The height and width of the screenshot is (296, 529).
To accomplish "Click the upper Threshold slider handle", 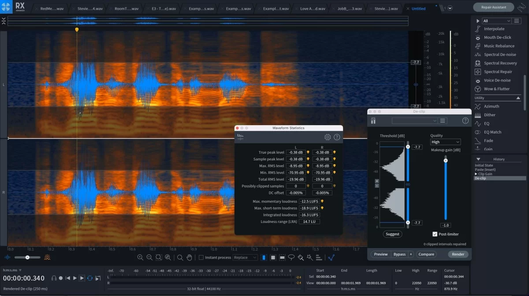I will [x=408, y=147].
